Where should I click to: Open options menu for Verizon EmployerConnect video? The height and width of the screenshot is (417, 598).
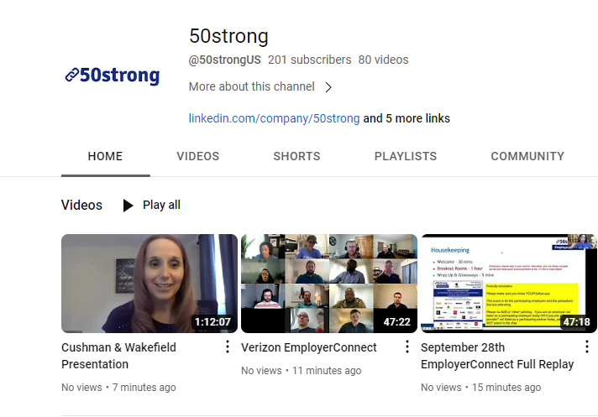407,347
